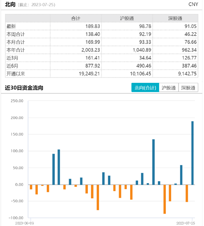Image resolution: width=204 pixels, height=226 pixels.
Task: Click the value 91.05
Action: point(191,26)
